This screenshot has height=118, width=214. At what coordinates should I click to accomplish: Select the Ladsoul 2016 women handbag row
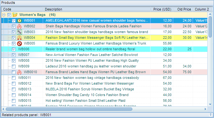click(104, 66)
